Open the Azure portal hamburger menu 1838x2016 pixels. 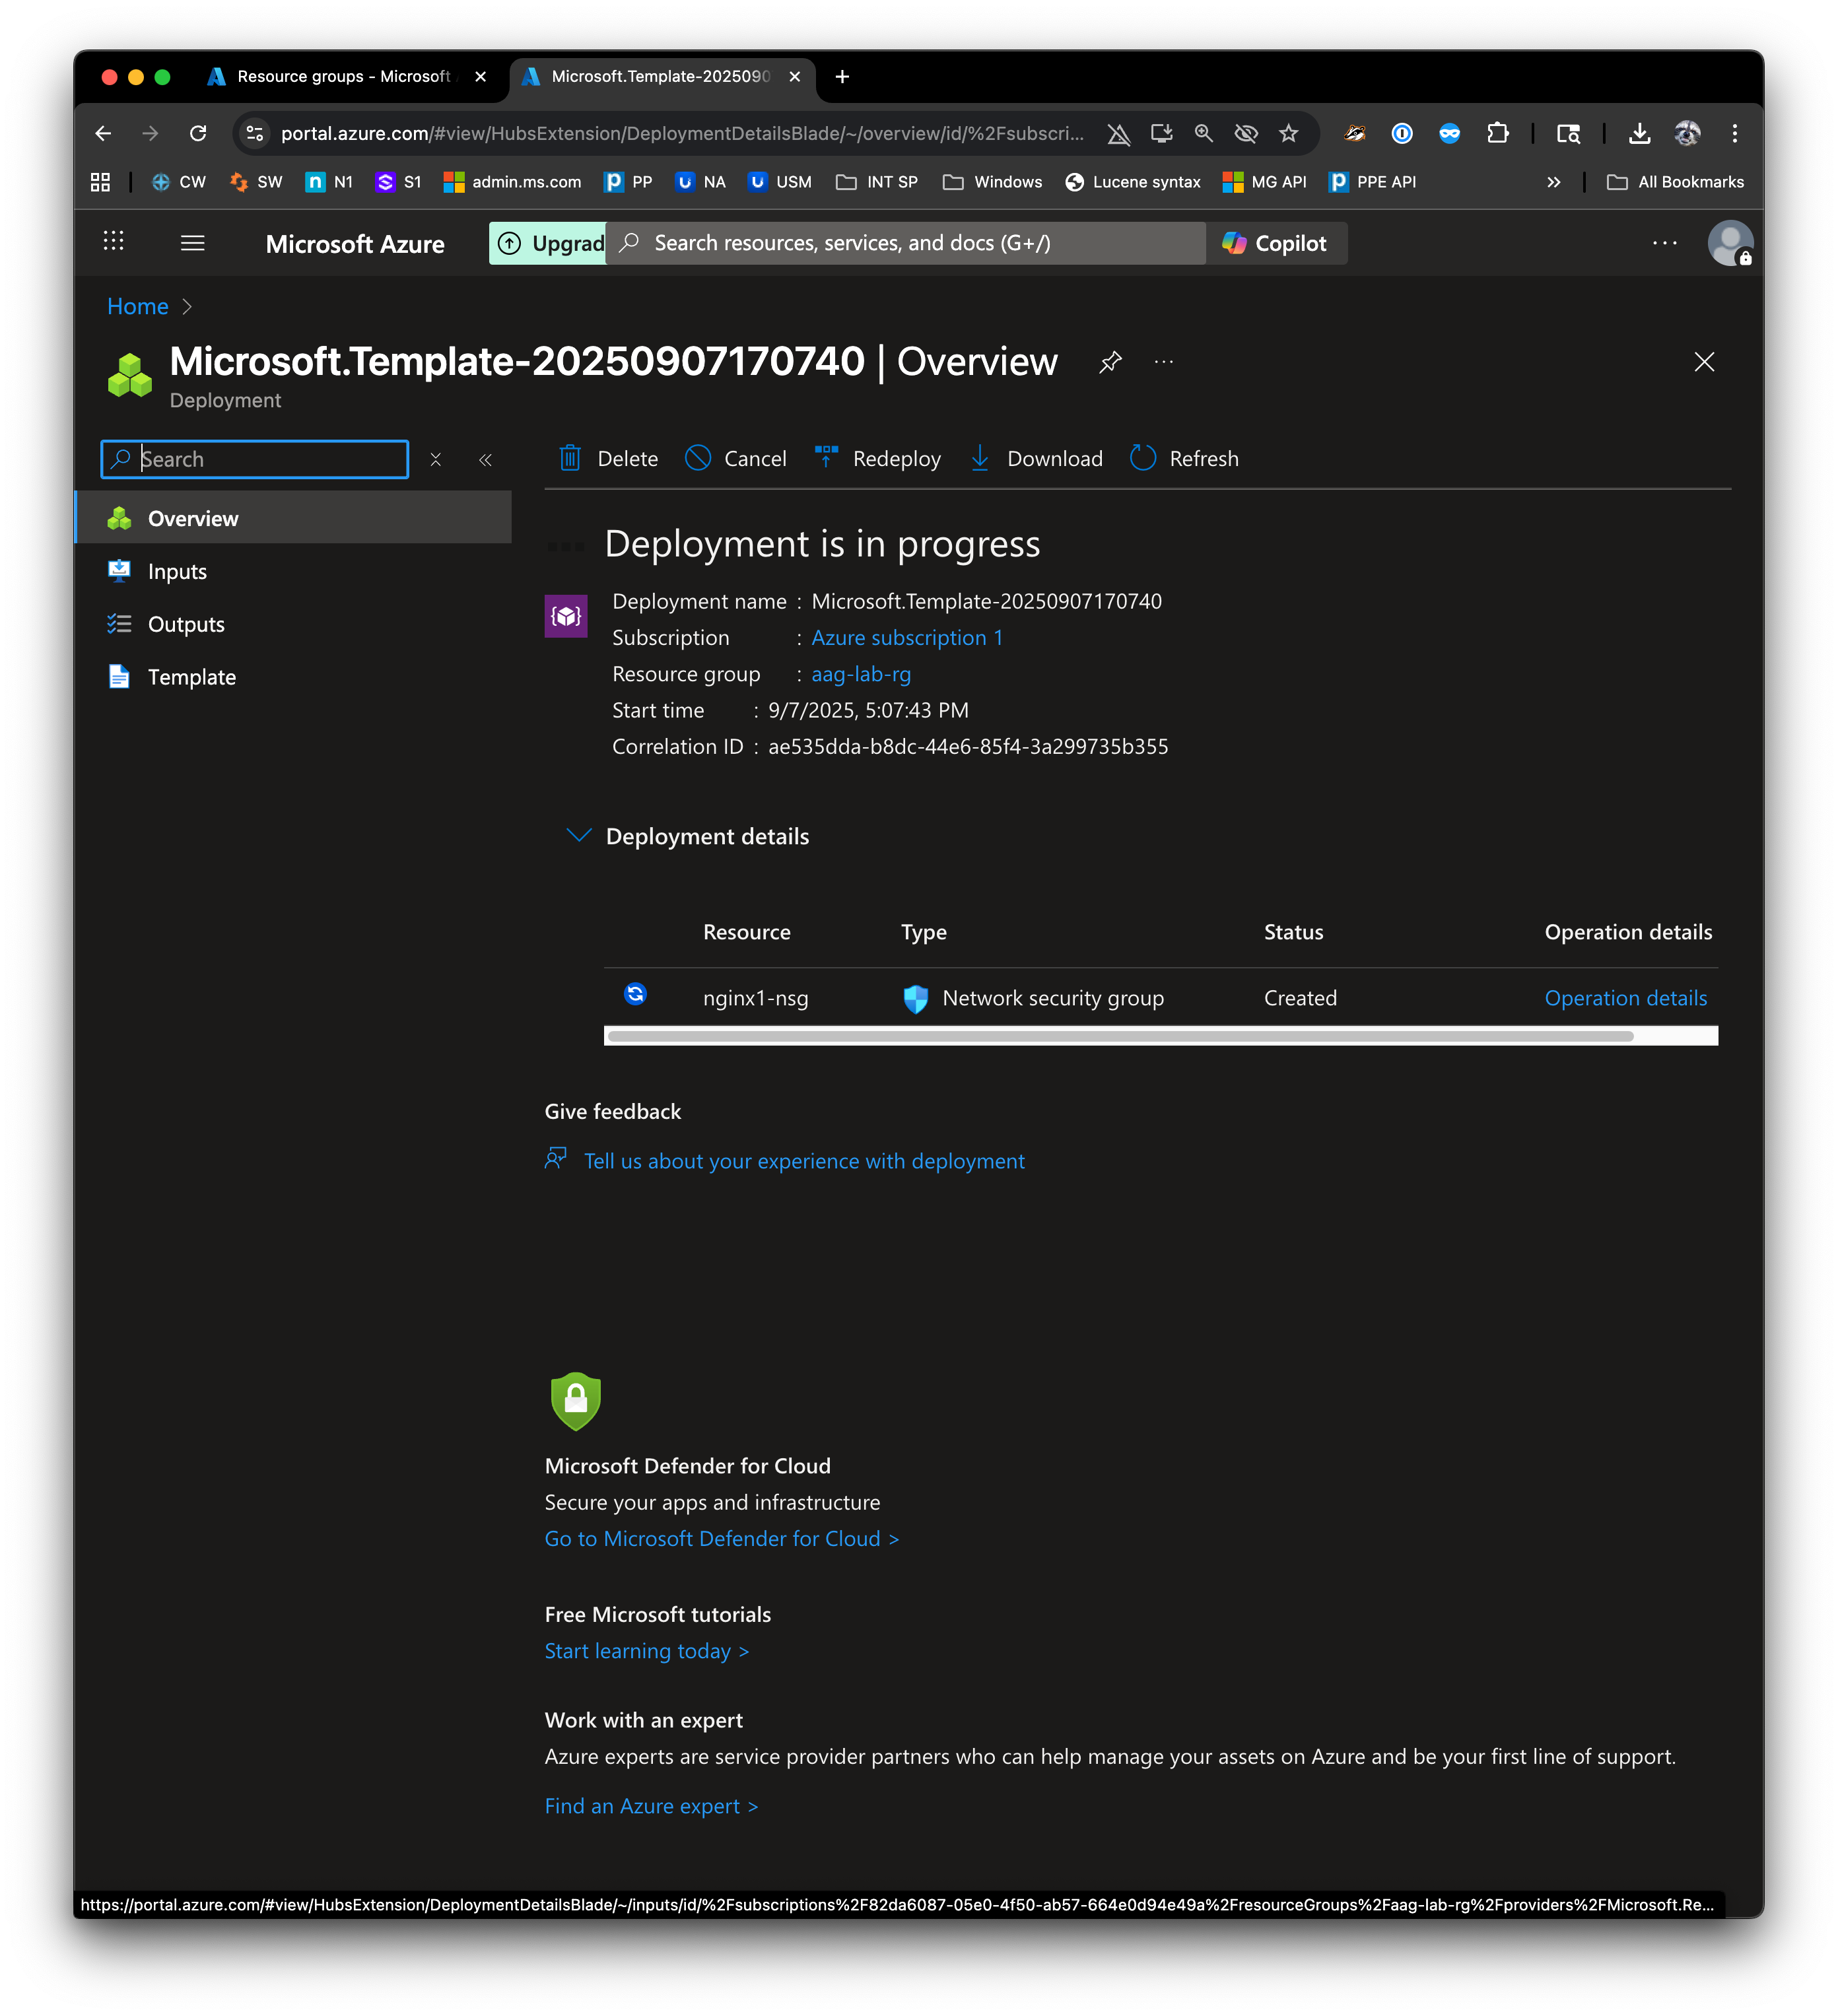click(193, 243)
